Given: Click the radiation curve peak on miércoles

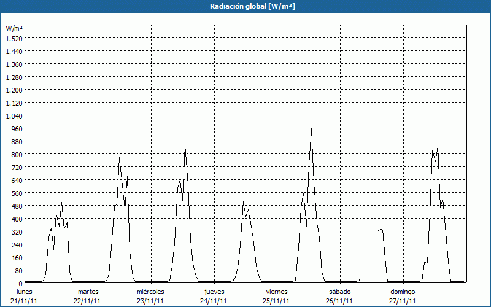Looking at the screenshot, I should coord(185,146).
